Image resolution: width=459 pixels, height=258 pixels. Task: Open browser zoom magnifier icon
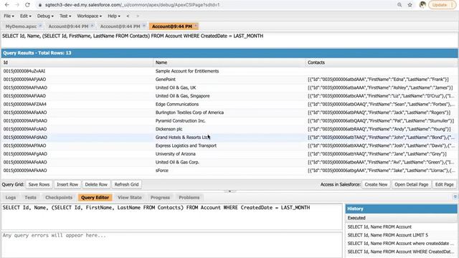399,5
